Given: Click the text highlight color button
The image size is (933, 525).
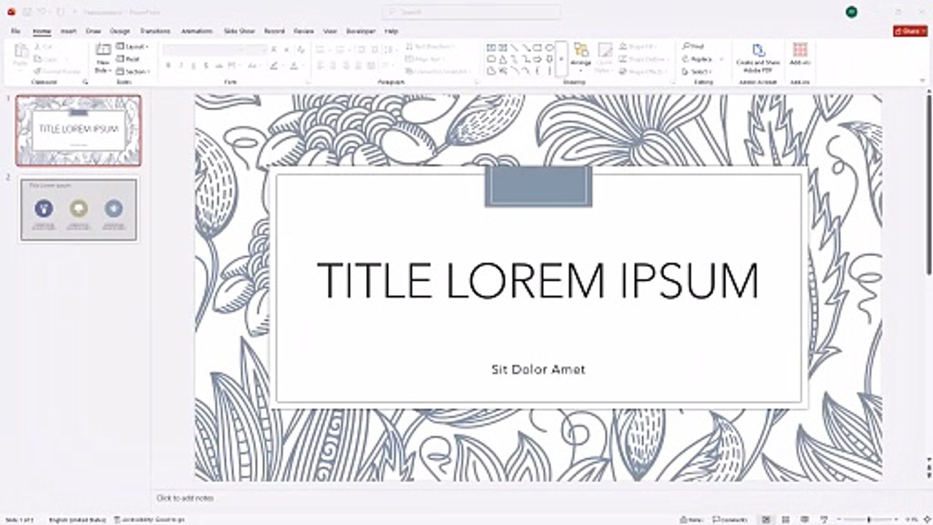Looking at the screenshot, I should [x=275, y=66].
